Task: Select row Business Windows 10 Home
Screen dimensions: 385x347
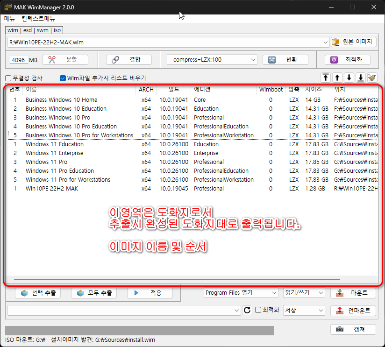Action: (193, 100)
